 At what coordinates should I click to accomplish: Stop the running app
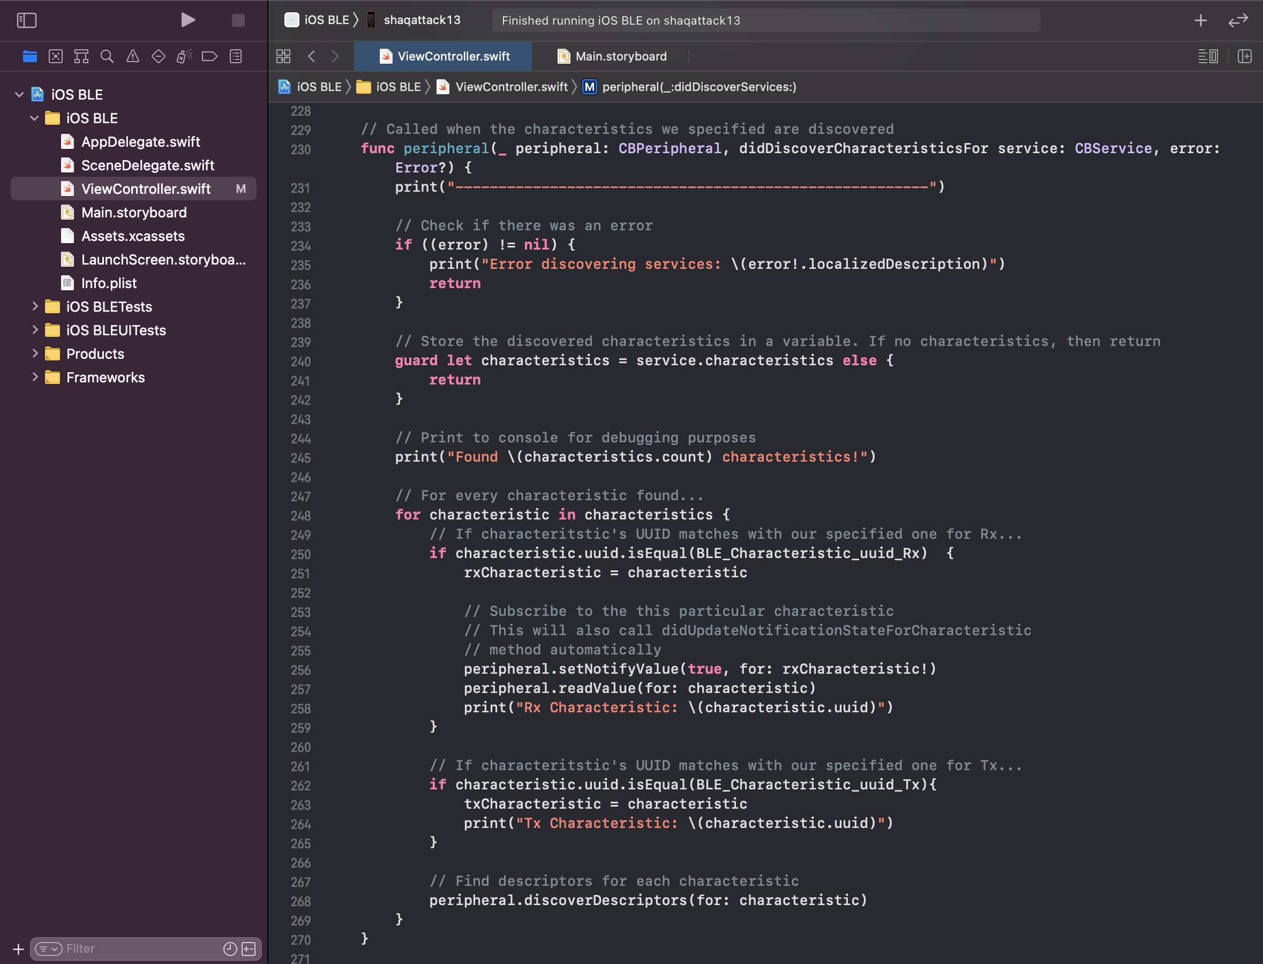238,21
